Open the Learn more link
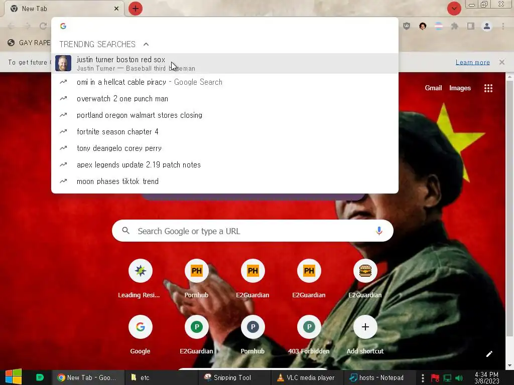Screen dimensions: 514x385 [x=472, y=62]
